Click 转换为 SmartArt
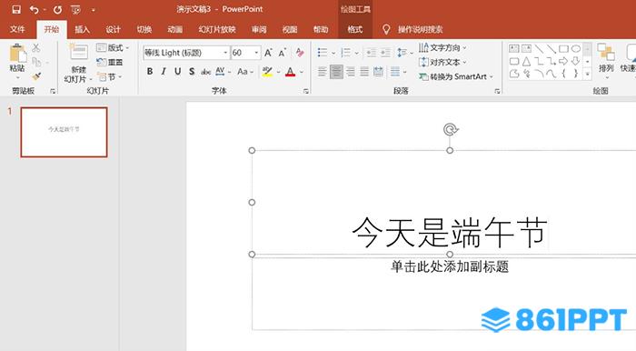 456,76
